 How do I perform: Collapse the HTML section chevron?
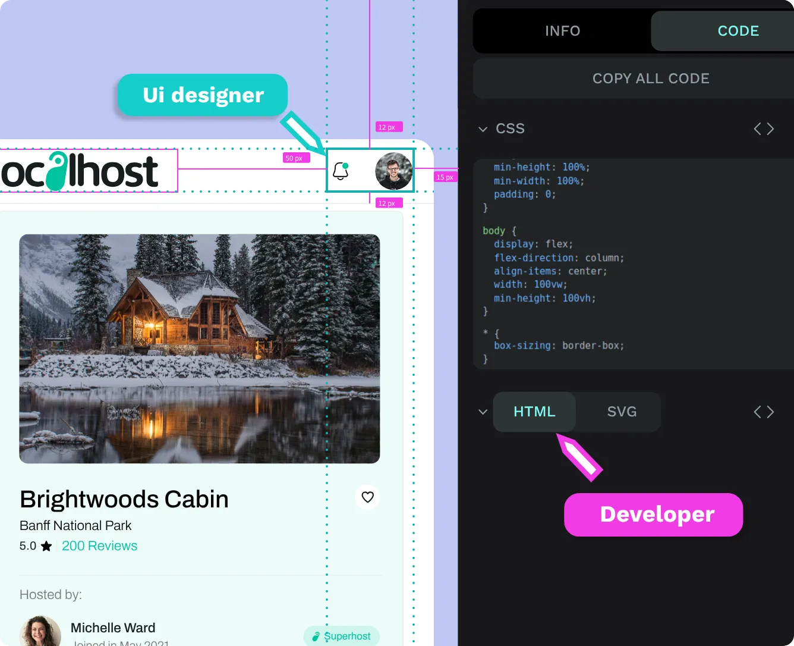(x=483, y=412)
